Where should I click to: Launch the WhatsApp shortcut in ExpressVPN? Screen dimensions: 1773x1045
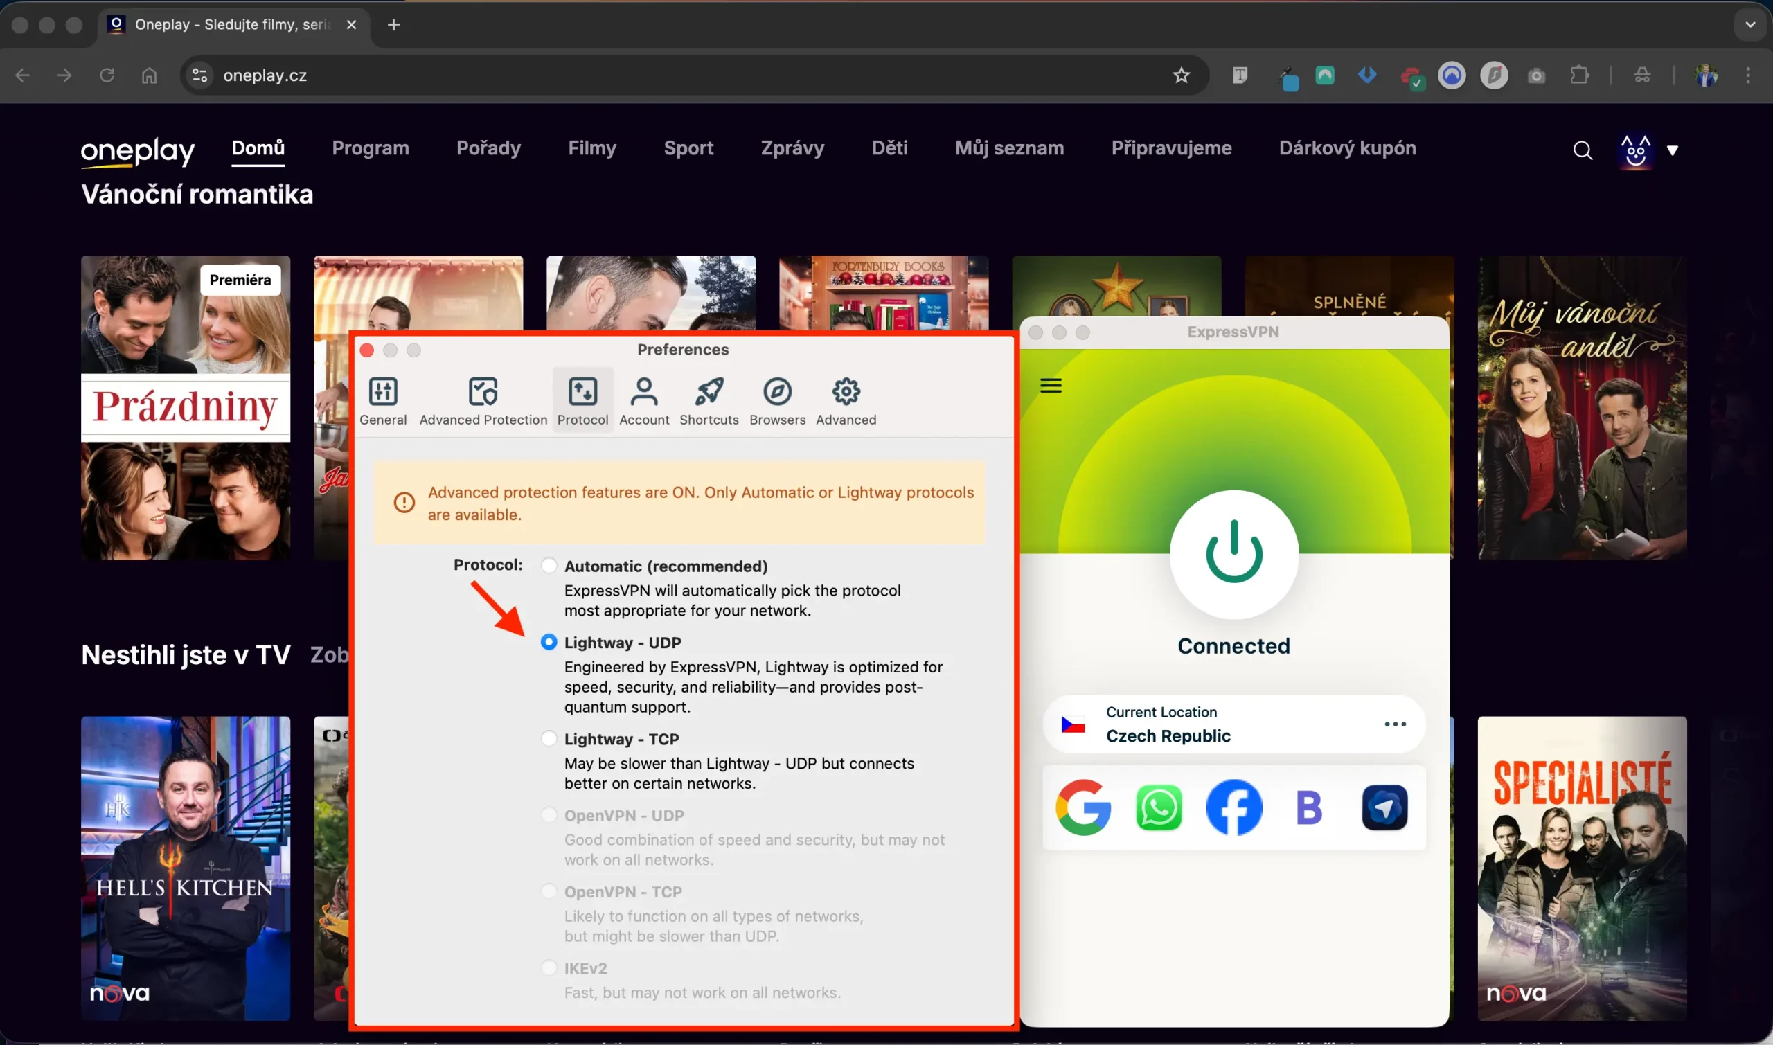point(1159,807)
